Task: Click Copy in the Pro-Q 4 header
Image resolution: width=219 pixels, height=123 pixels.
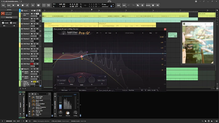Action: point(110,33)
